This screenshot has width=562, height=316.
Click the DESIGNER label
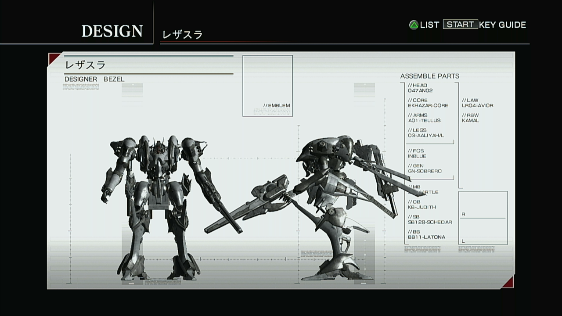coord(81,79)
